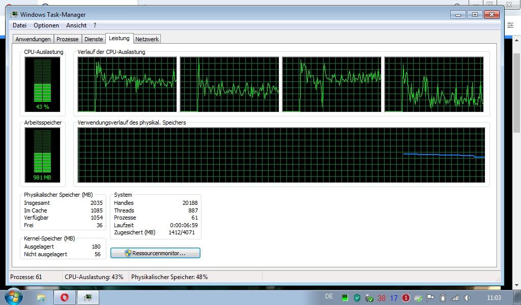Click the Threads value 887
This screenshot has height=305, width=521.
pos(193,210)
